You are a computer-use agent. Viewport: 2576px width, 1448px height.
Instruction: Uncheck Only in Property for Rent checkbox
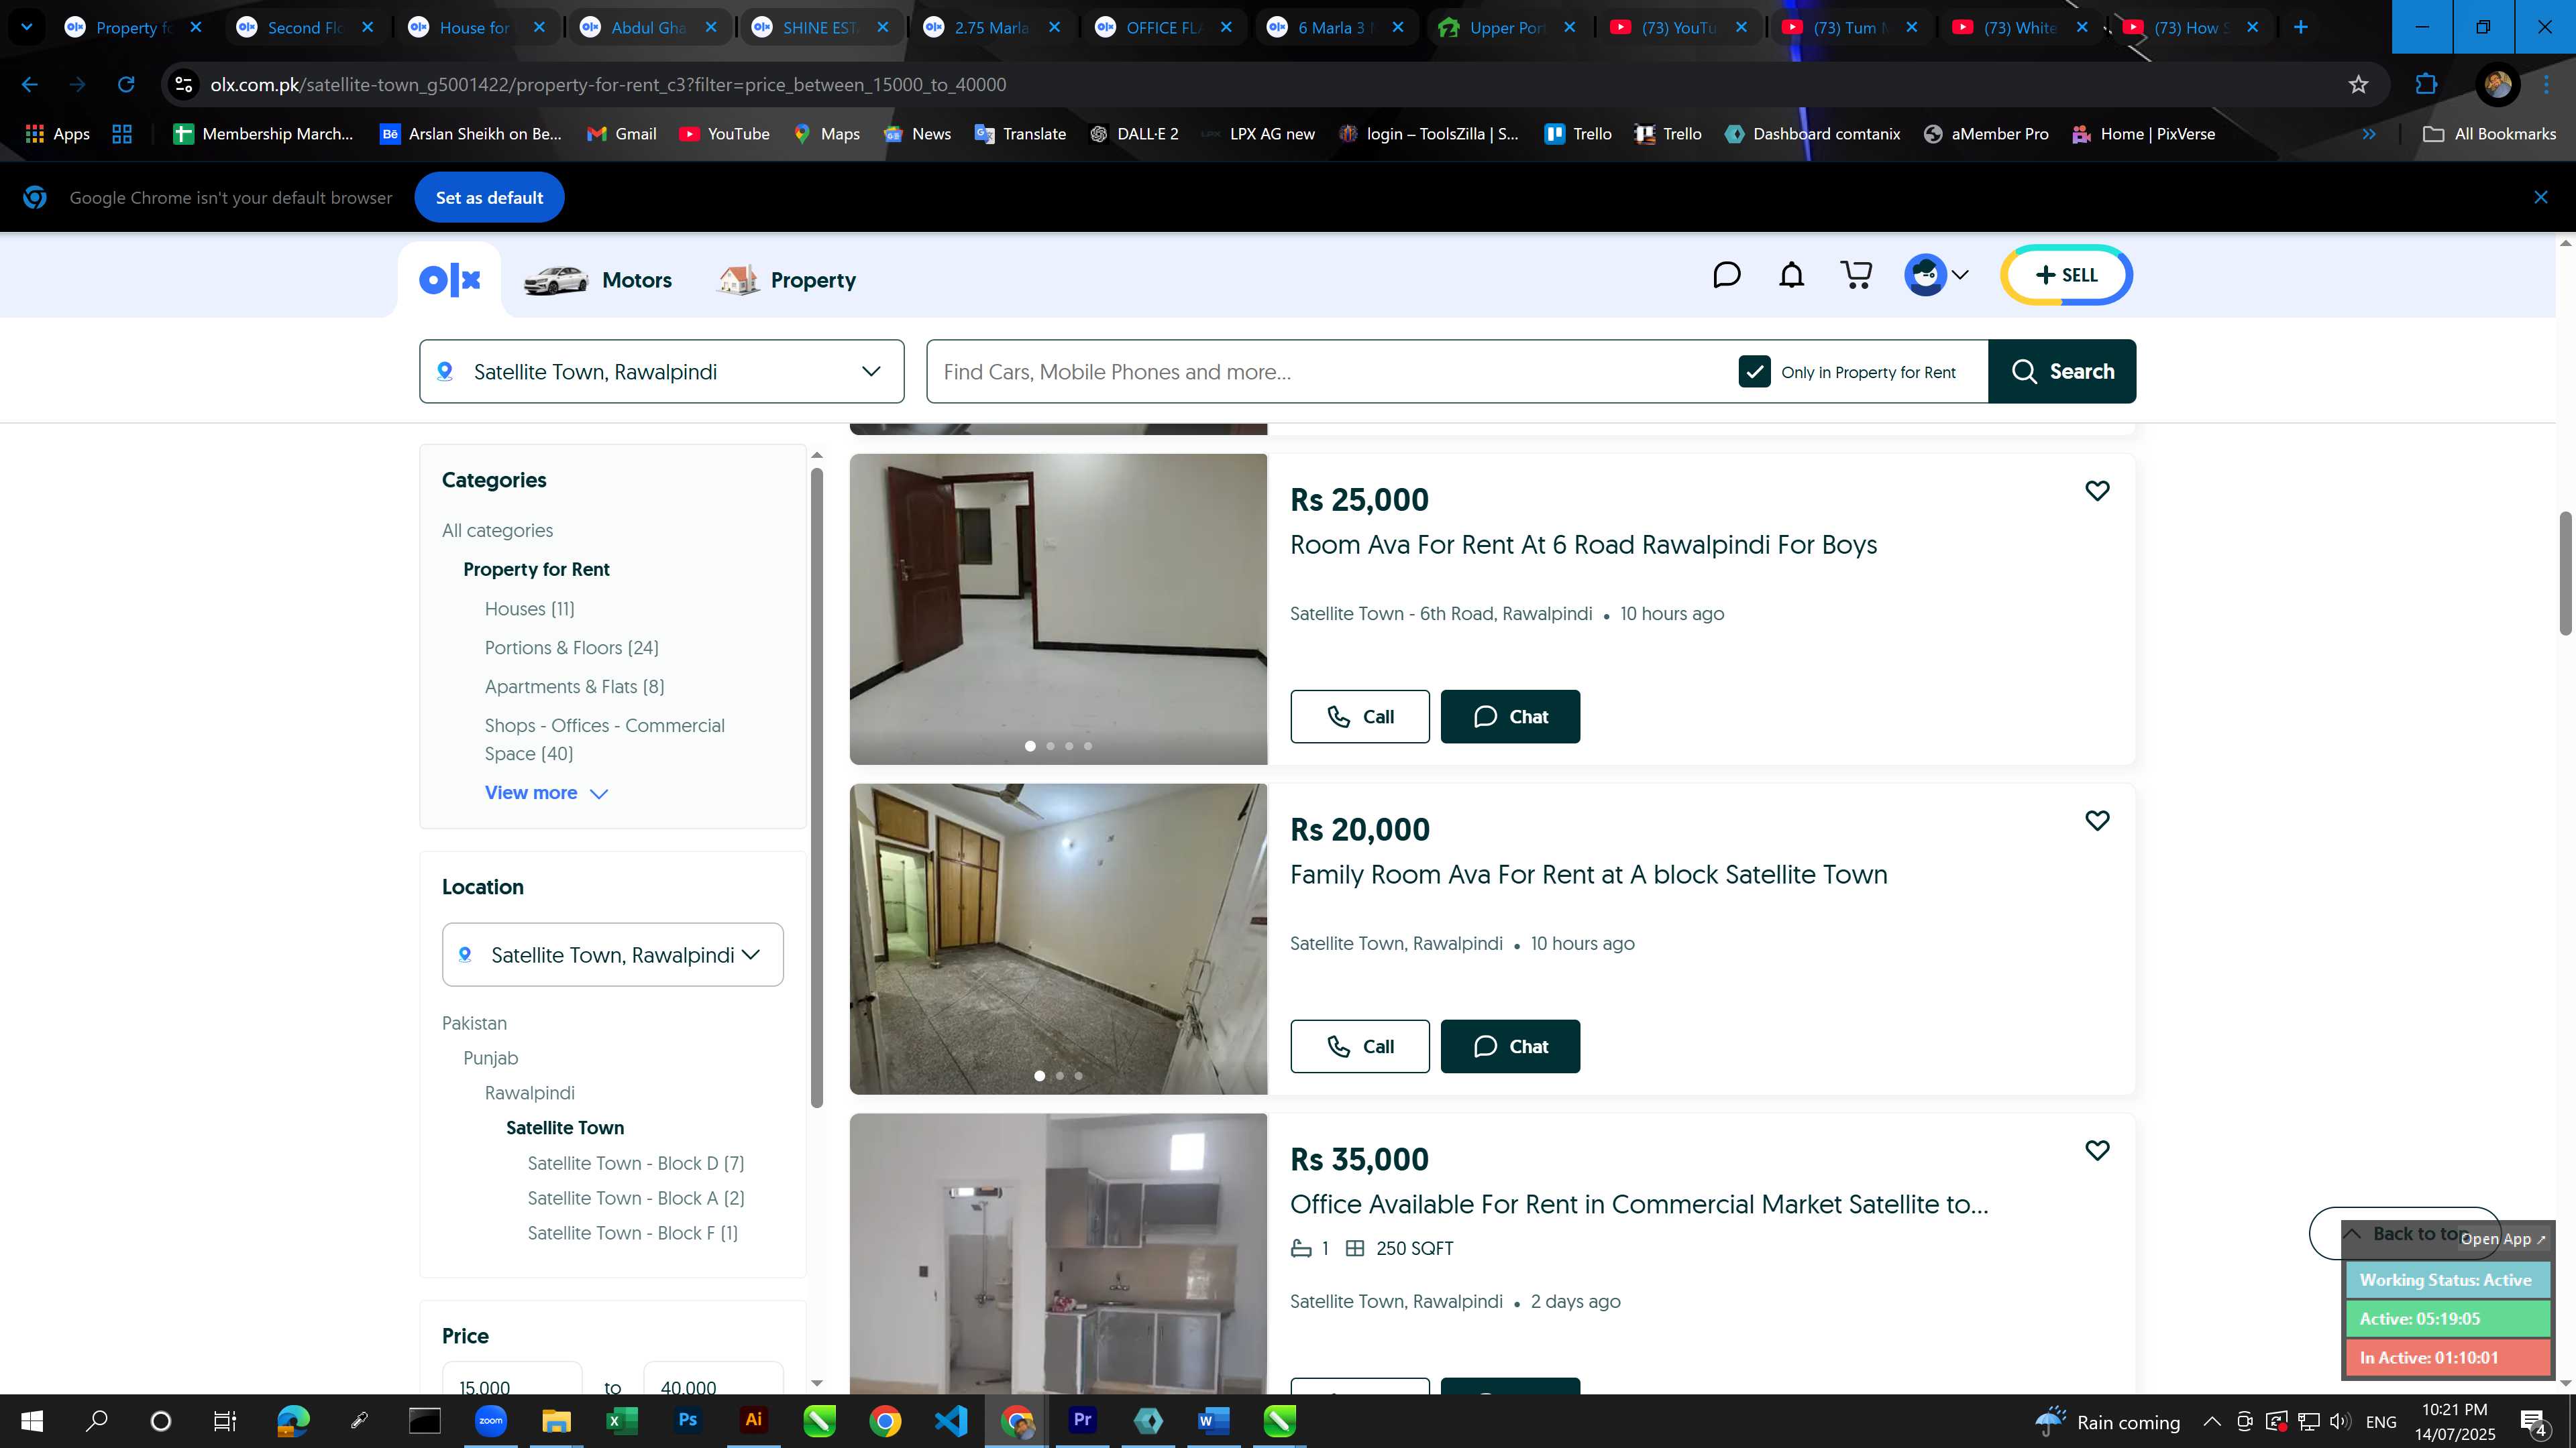(x=1754, y=372)
